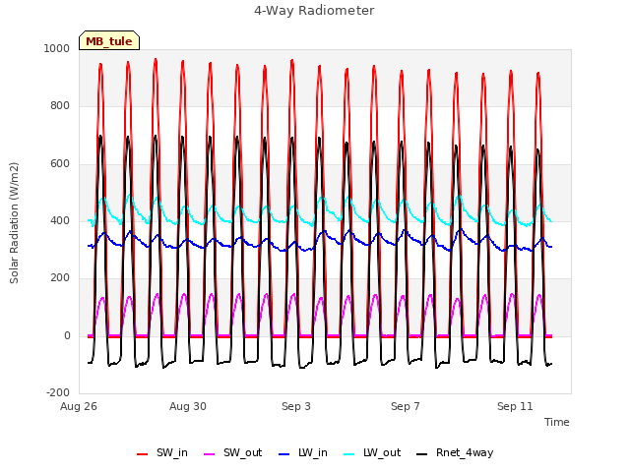Click the Rnet_4way legend label

click(465, 453)
